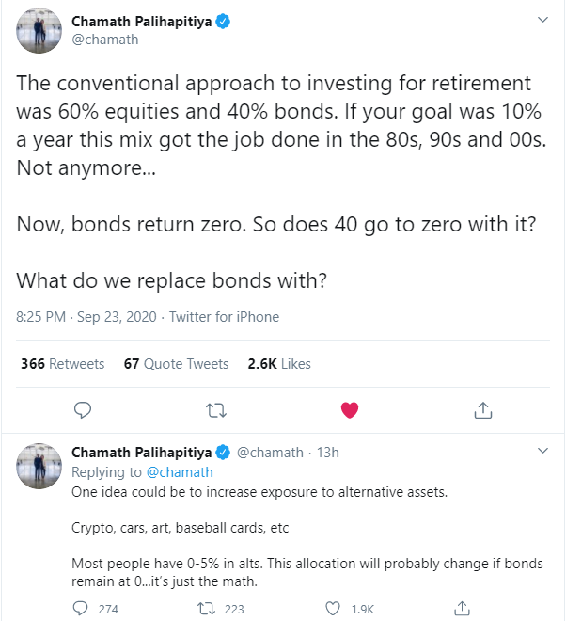Open Chamath's profile picture on main tweet
This screenshot has width=566, height=621.
click(x=39, y=30)
